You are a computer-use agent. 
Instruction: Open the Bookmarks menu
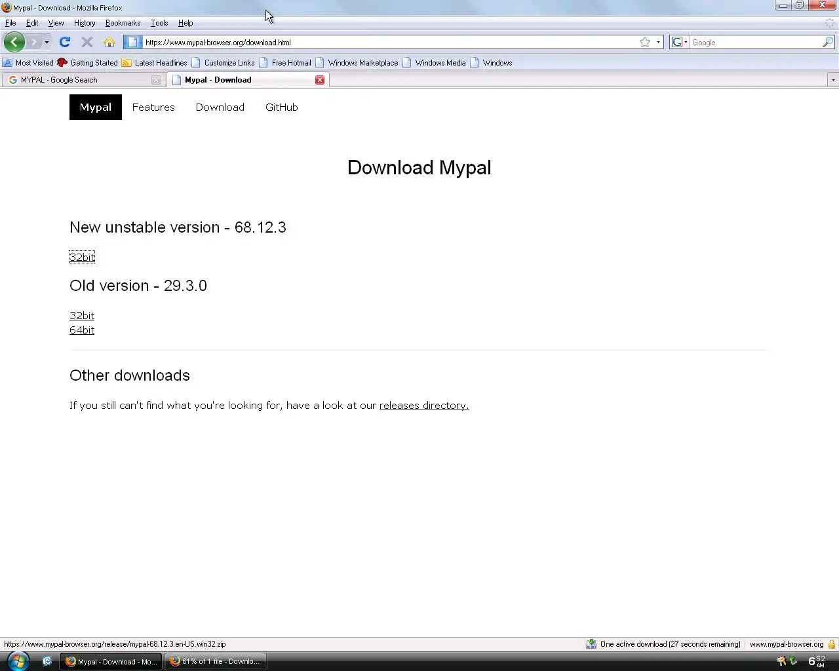tap(123, 23)
